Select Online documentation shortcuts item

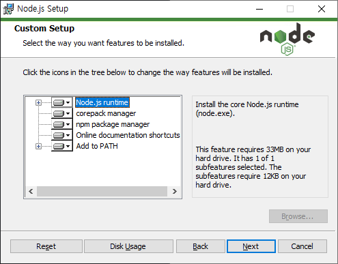pyautogui.click(x=128, y=135)
